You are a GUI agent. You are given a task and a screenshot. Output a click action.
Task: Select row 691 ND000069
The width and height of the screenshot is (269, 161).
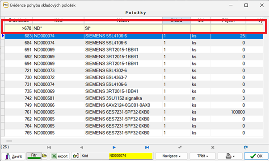[134, 50]
